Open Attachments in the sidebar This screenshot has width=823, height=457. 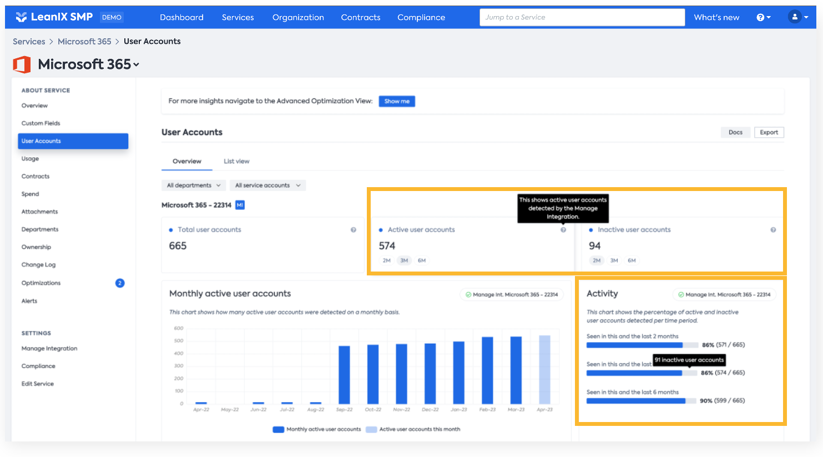coord(39,212)
